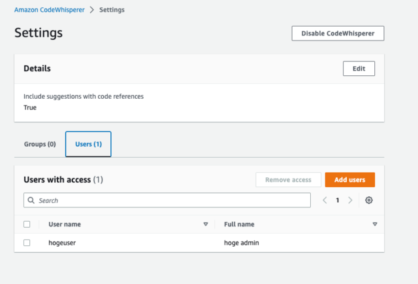This screenshot has width=418, height=284.
Task: Click hogeuser user name cell
Action: [x=62, y=243]
